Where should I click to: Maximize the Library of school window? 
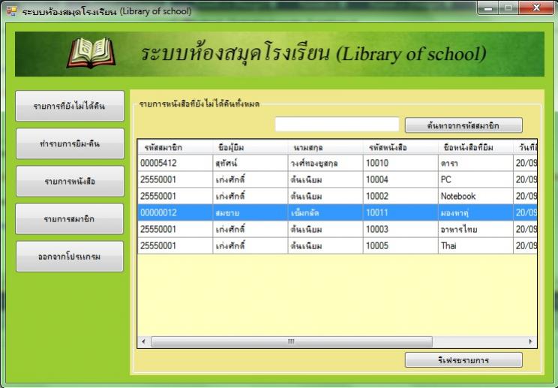click(508, 8)
